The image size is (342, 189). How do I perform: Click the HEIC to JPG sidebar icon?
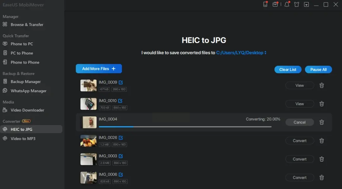[5, 129]
